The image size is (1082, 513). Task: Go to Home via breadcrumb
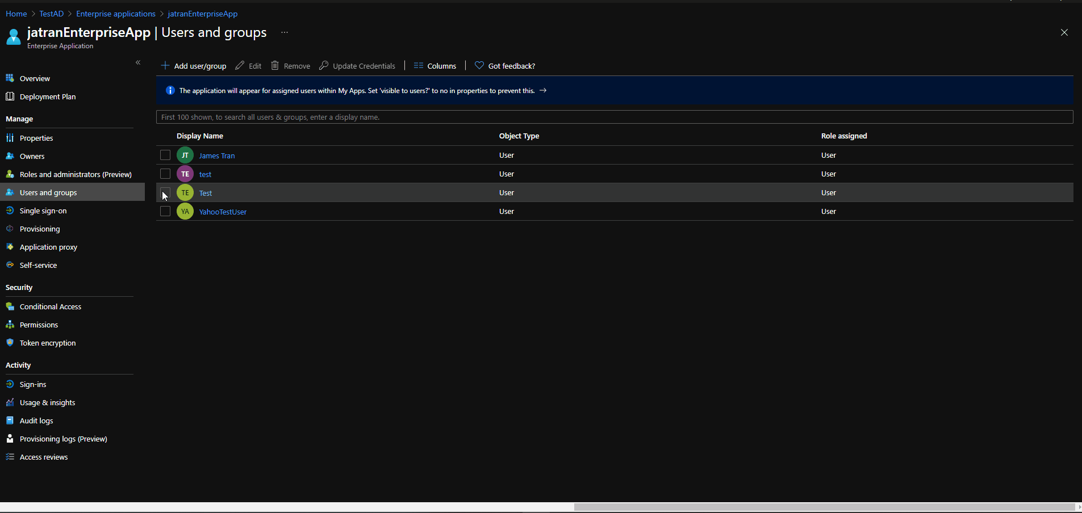point(16,14)
